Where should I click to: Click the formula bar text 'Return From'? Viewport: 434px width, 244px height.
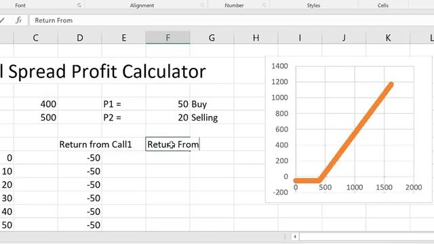point(54,20)
